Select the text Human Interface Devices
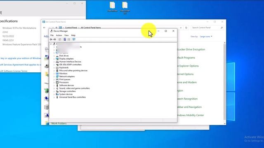The image size is (264, 148). 70,62
